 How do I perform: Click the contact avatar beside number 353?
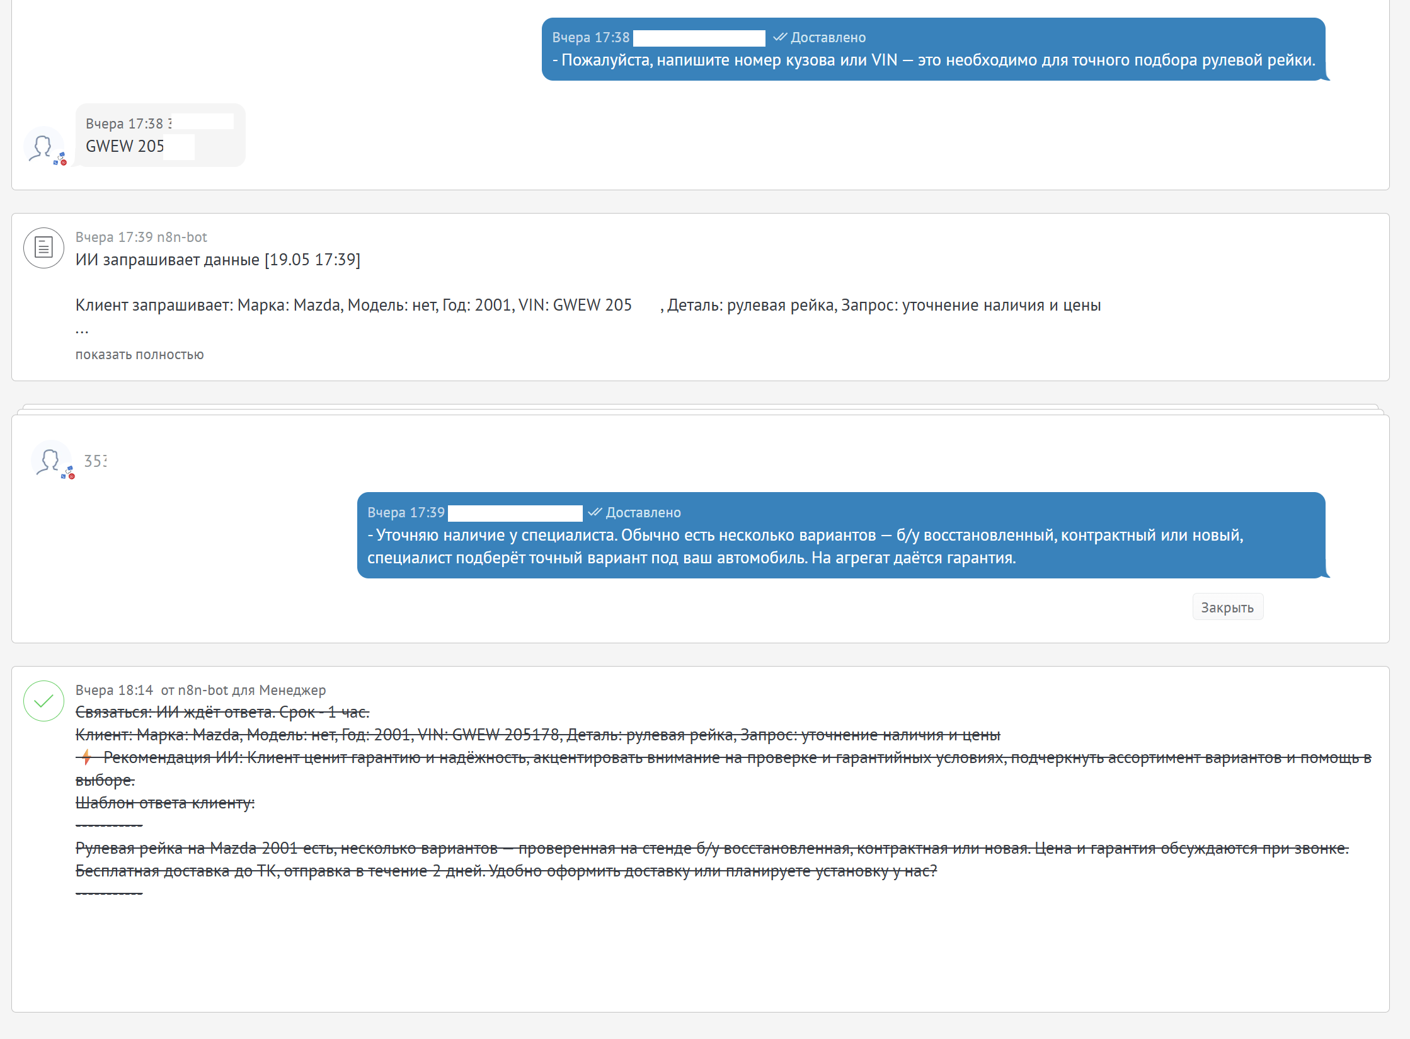[51, 461]
